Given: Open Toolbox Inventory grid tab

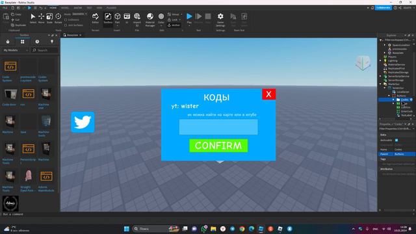Looking at the screenshot, I should click(x=23, y=42).
